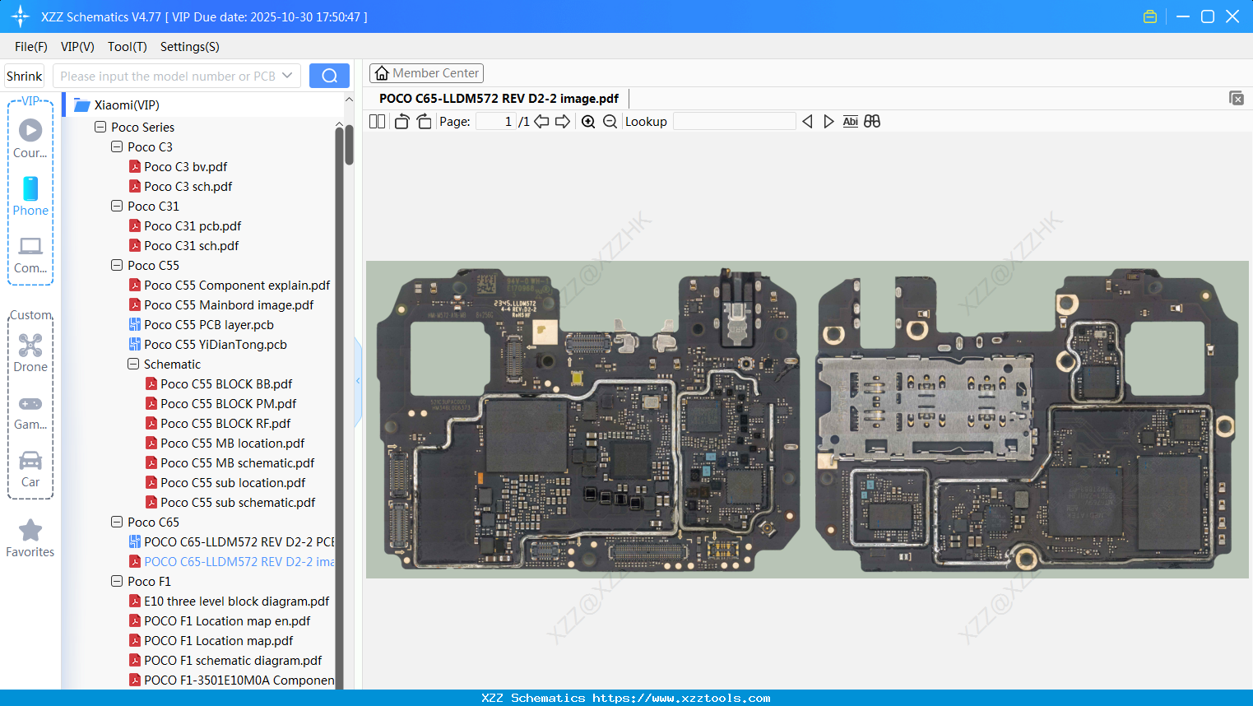
Task: Zoom out of the board image
Action: 610,121
